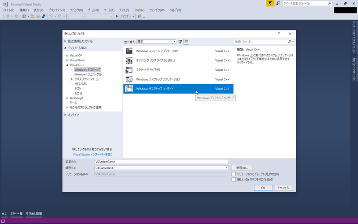Expand Visual Basic tree node
Screen dimensions: 358x224
(x=67, y=60)
